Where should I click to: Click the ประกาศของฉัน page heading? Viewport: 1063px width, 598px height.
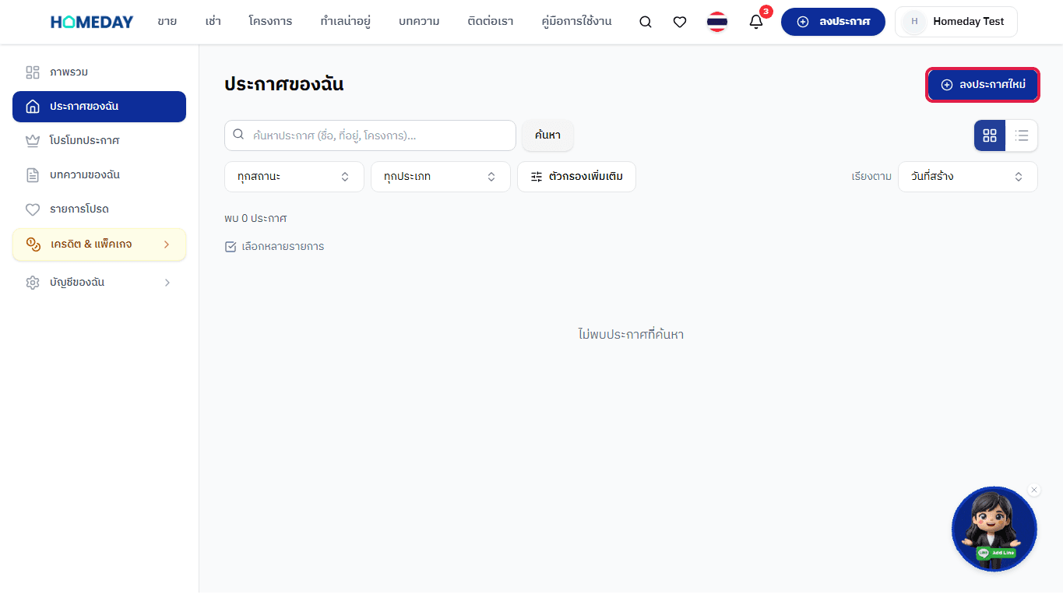coord(283,85)
